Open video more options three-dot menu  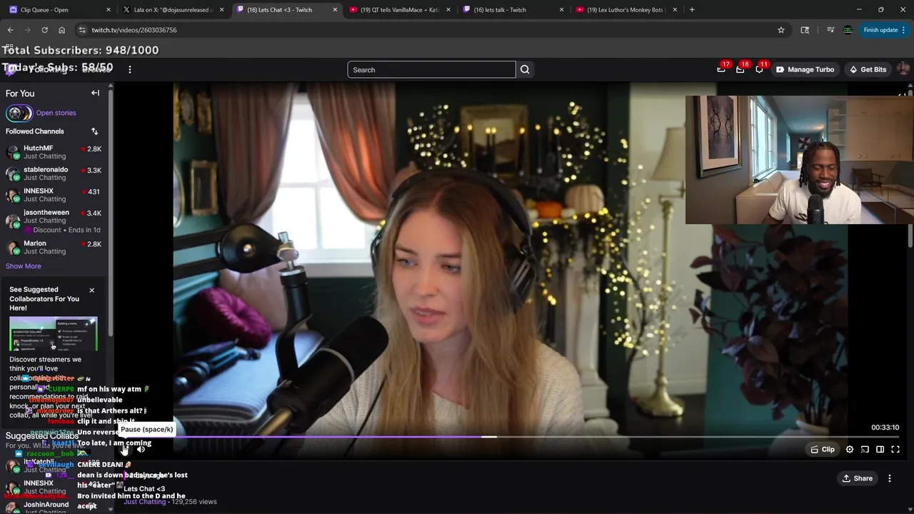[890, 478]
